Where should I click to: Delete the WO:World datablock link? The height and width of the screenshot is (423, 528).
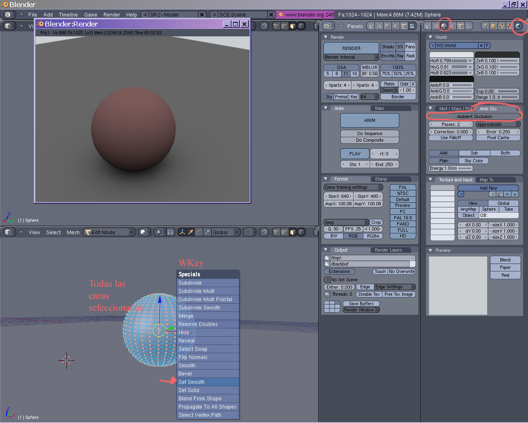tap(481, 45)
